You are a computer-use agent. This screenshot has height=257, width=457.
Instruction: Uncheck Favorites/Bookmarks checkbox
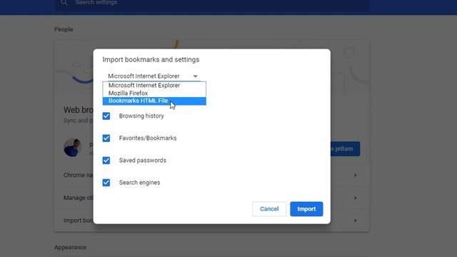[x=106, y=138]
